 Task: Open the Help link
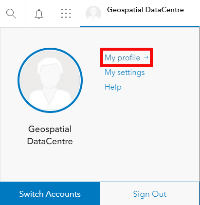coord(113,87)
